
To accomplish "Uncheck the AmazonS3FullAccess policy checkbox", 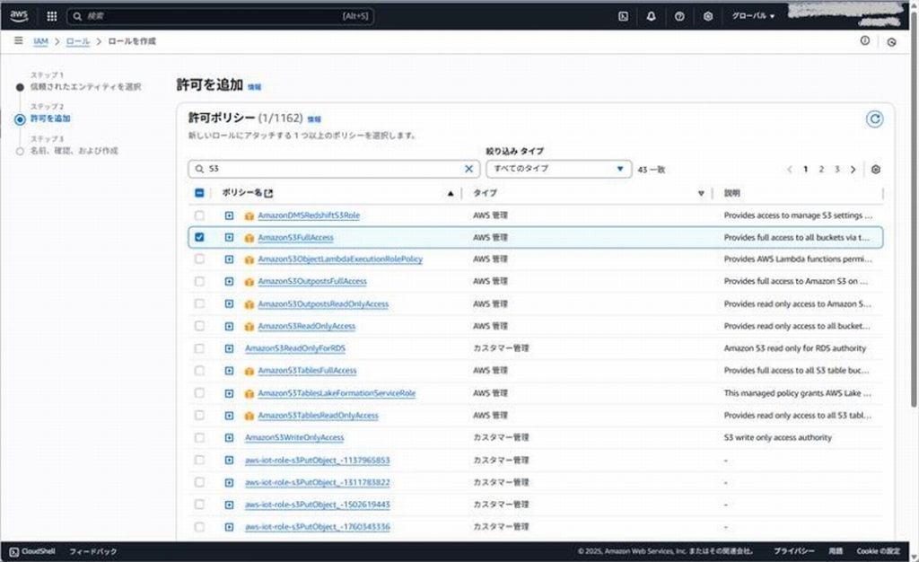I will click(199, 237).
